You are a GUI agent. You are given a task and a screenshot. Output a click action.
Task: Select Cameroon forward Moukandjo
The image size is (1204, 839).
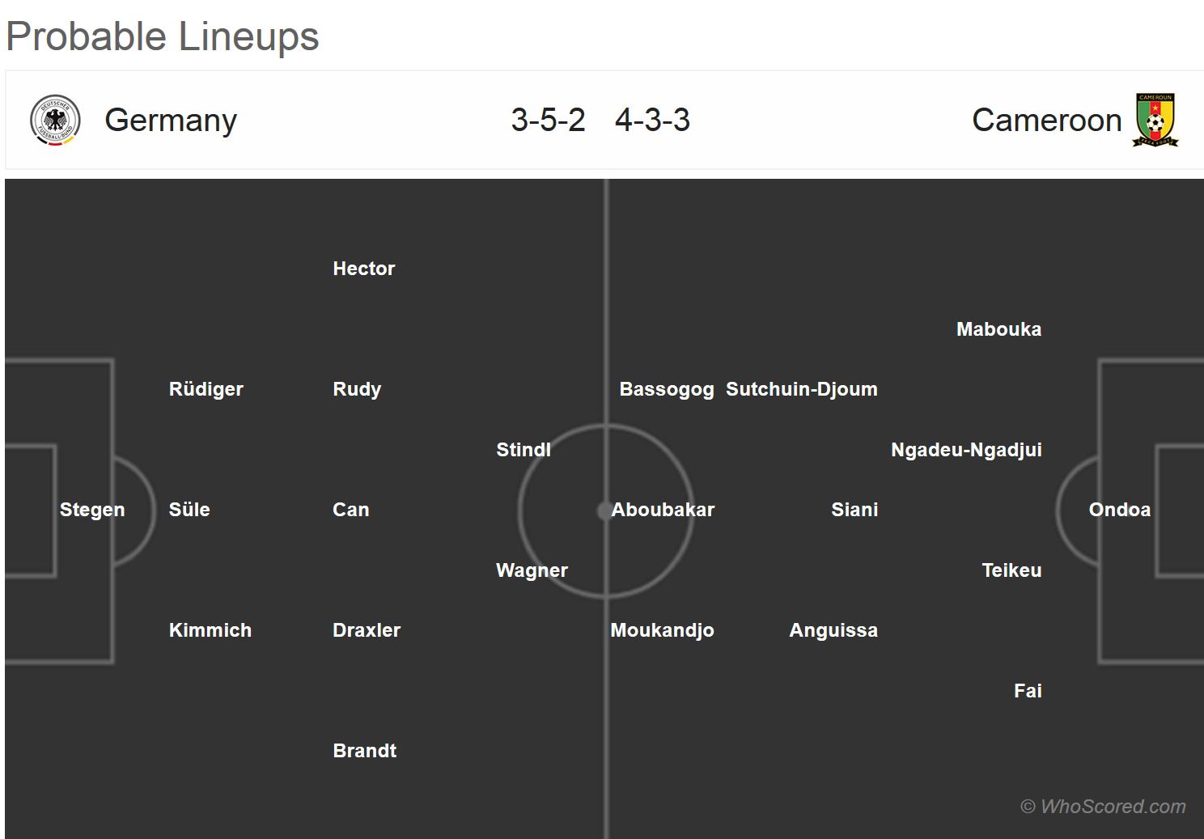[x=662, y=630]
